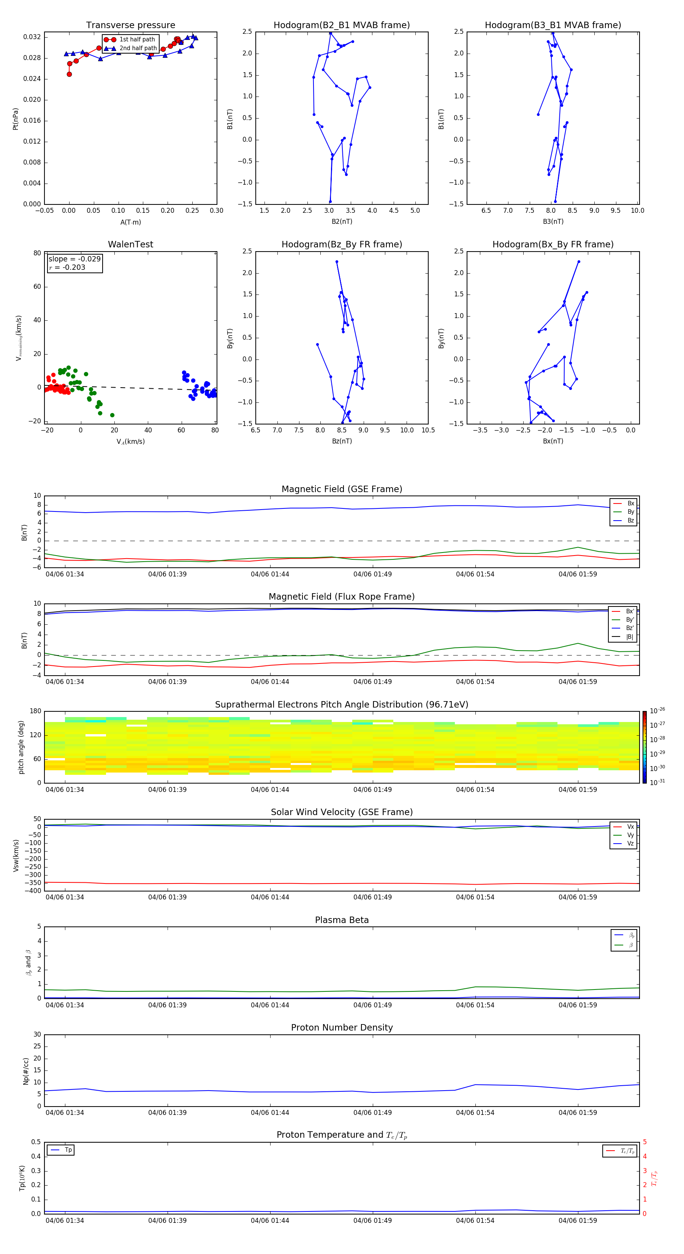
Task: Click the '10^-31' colorbar tick label
Action: (x=657, y=782)
